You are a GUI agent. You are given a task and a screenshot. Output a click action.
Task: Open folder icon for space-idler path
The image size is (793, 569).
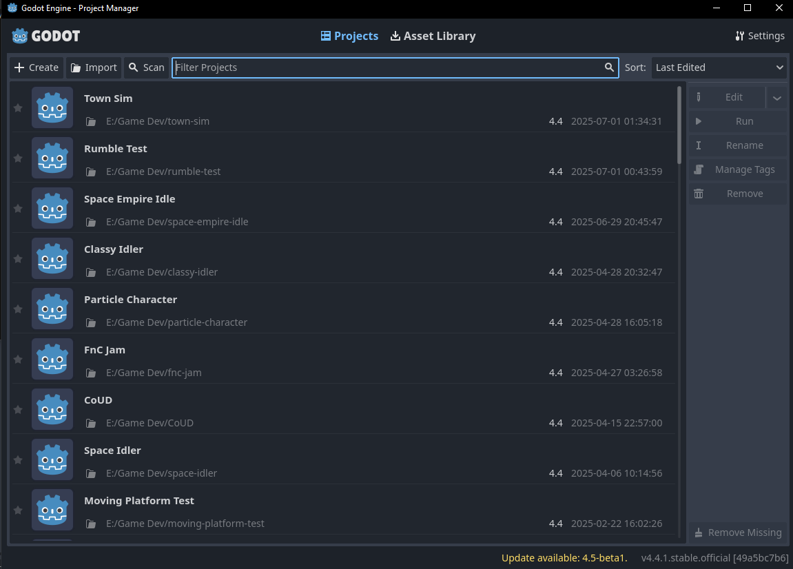(91, 473)
